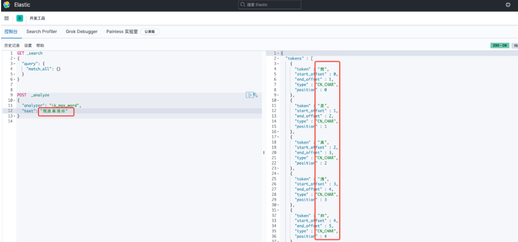The image size is (518, 242).
Task: Open the 设置 settings link
Action: point(28,45)
